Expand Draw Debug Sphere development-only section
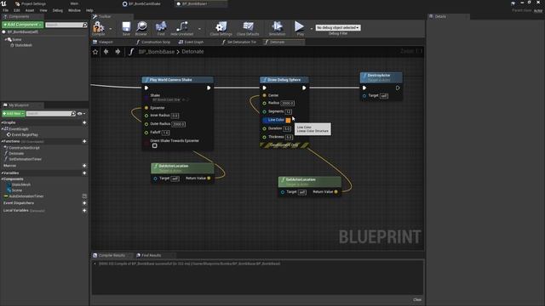 pos(284,145)
